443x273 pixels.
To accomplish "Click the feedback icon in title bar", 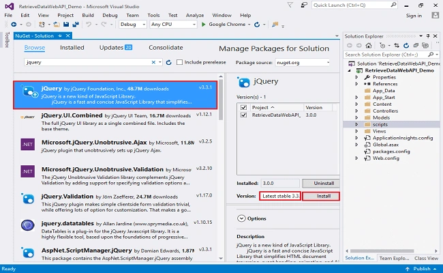I will point(304,5).
